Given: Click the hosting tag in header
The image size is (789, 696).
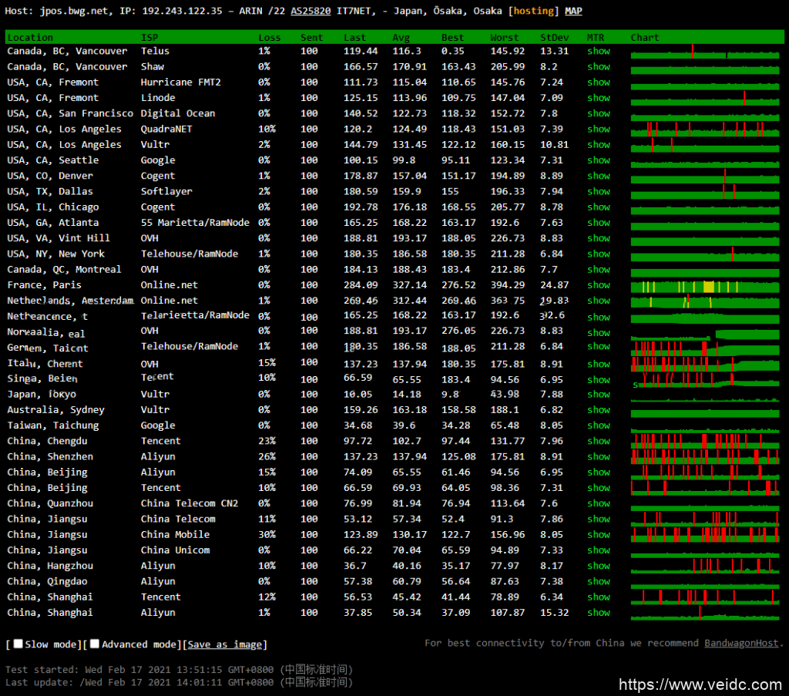Looking at the screenshot, I should coord(534,11).
